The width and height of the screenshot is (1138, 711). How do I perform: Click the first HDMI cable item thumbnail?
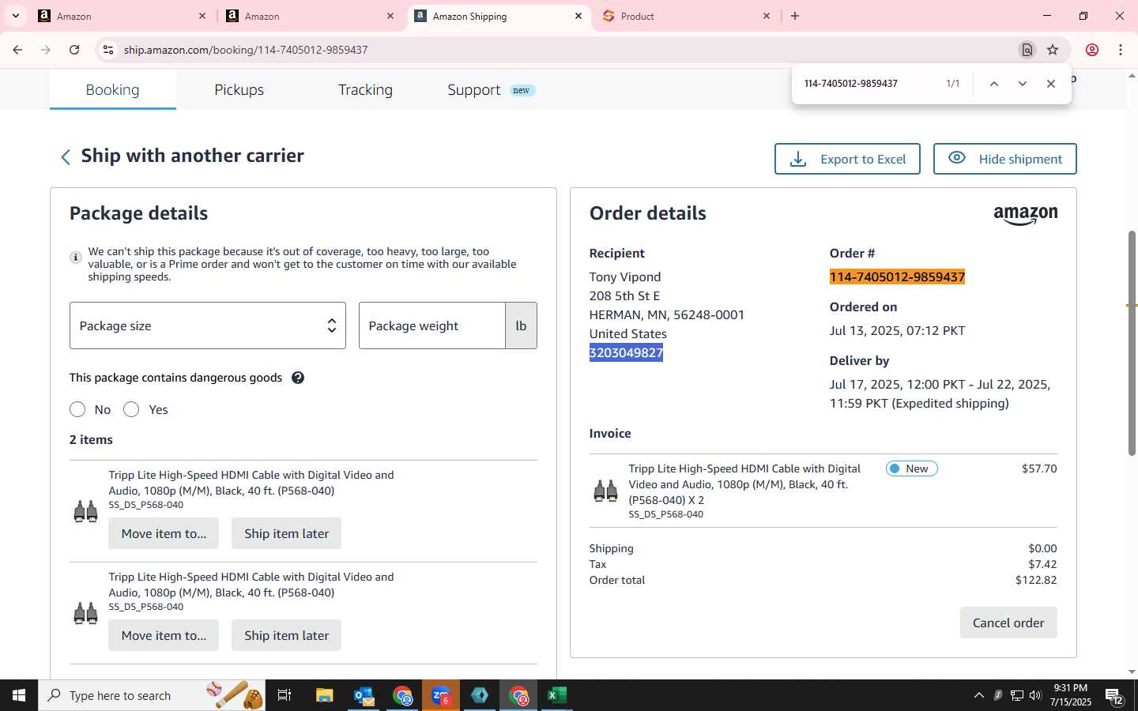coord(85,512)
